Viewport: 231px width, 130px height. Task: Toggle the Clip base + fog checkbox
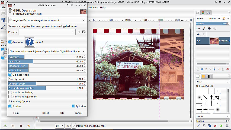10,75
